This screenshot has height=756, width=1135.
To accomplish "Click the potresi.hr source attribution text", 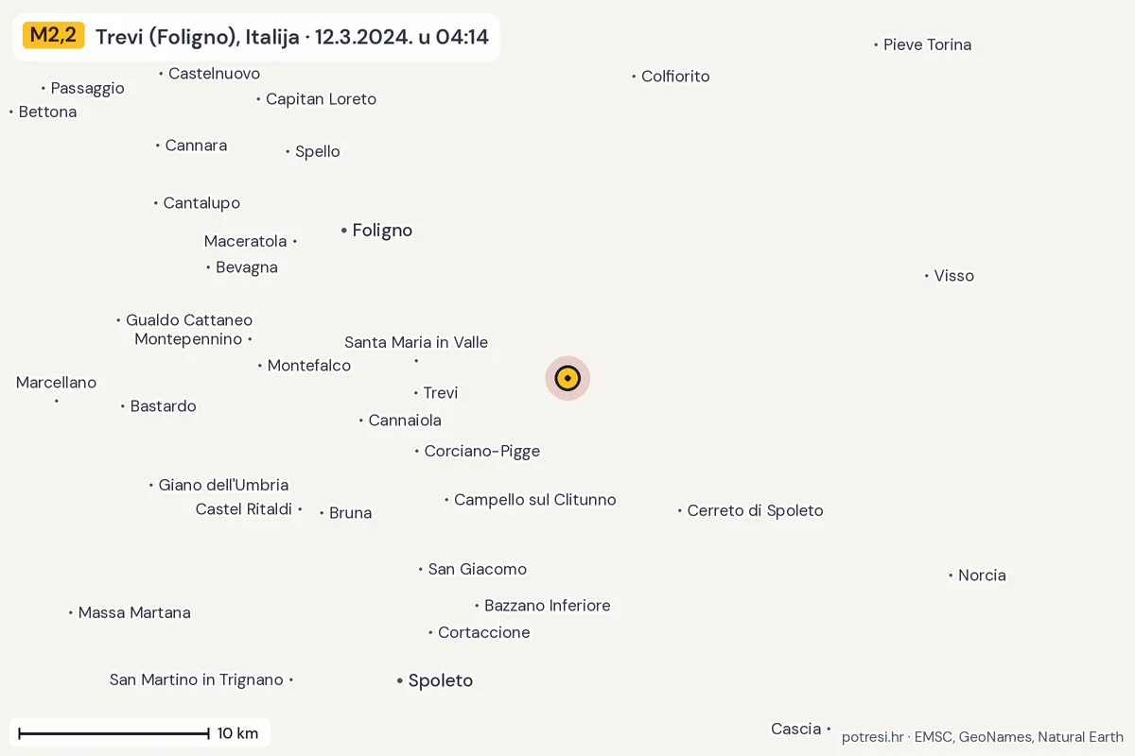I will (x=872, y=737).
